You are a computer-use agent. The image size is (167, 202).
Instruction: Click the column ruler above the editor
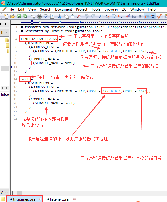coord(94,22)
